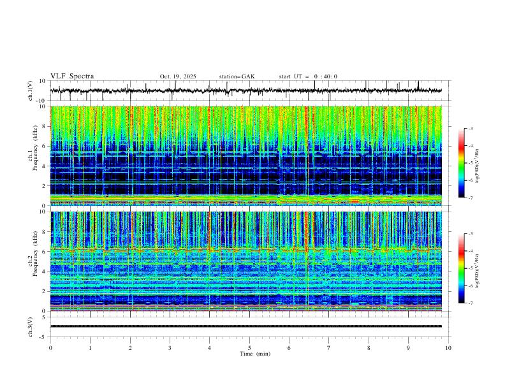
Task: Click the "-5" tick on ch.3(V) axis
Action: 43,337
